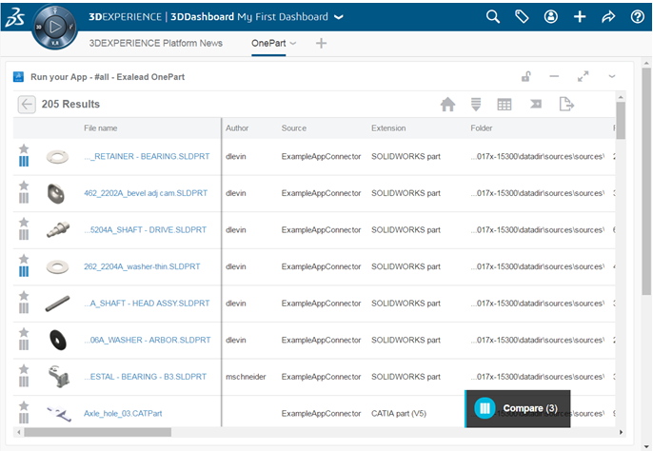653x451 pixels.
Task: Open the user profile icon
Action: 550,17
